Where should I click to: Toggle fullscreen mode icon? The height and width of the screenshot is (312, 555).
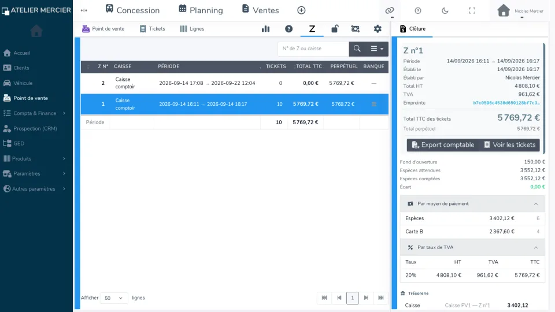point(472,10)
